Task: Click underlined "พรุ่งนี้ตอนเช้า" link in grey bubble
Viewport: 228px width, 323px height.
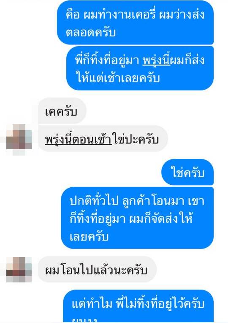Action: tap(78, 139)
